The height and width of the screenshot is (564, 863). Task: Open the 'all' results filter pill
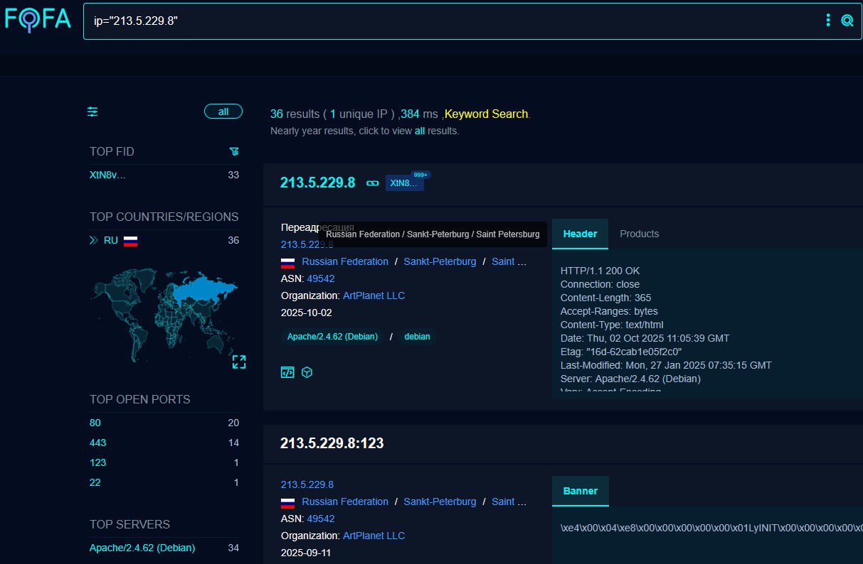pyautogui.click(x=223, y=111)
